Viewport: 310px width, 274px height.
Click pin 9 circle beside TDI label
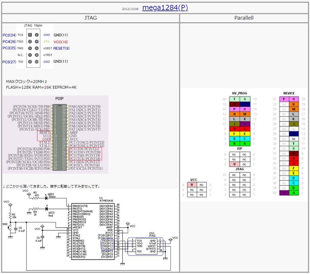30,62
